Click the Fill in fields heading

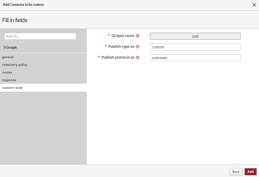(x=15, y=20)
